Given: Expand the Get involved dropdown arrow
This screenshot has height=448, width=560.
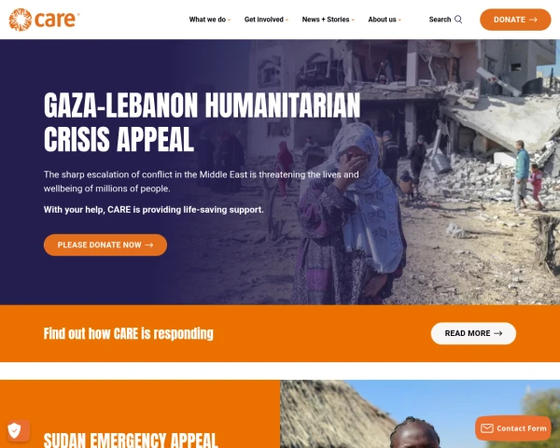Looking at the screenshot, I should click(287, 20).
